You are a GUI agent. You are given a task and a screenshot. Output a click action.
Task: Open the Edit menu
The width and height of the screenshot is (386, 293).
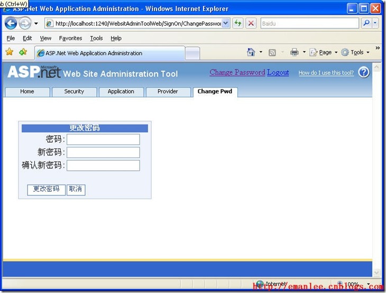[27, 38]
